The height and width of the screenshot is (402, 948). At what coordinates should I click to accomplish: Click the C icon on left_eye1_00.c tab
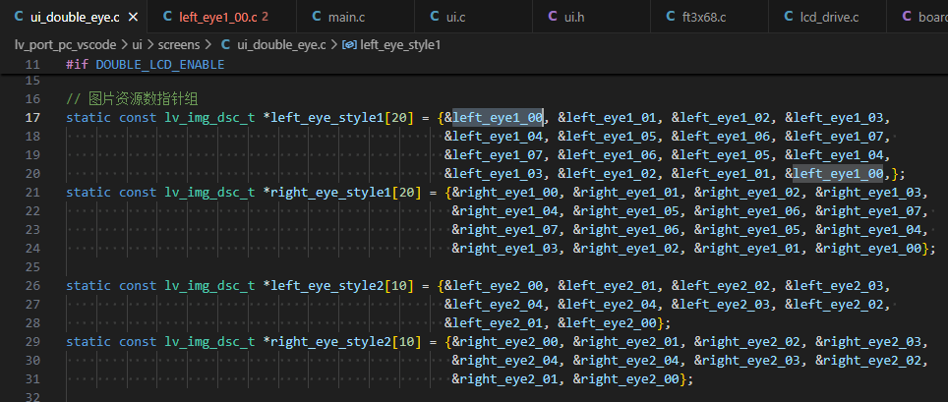(167, 17)
